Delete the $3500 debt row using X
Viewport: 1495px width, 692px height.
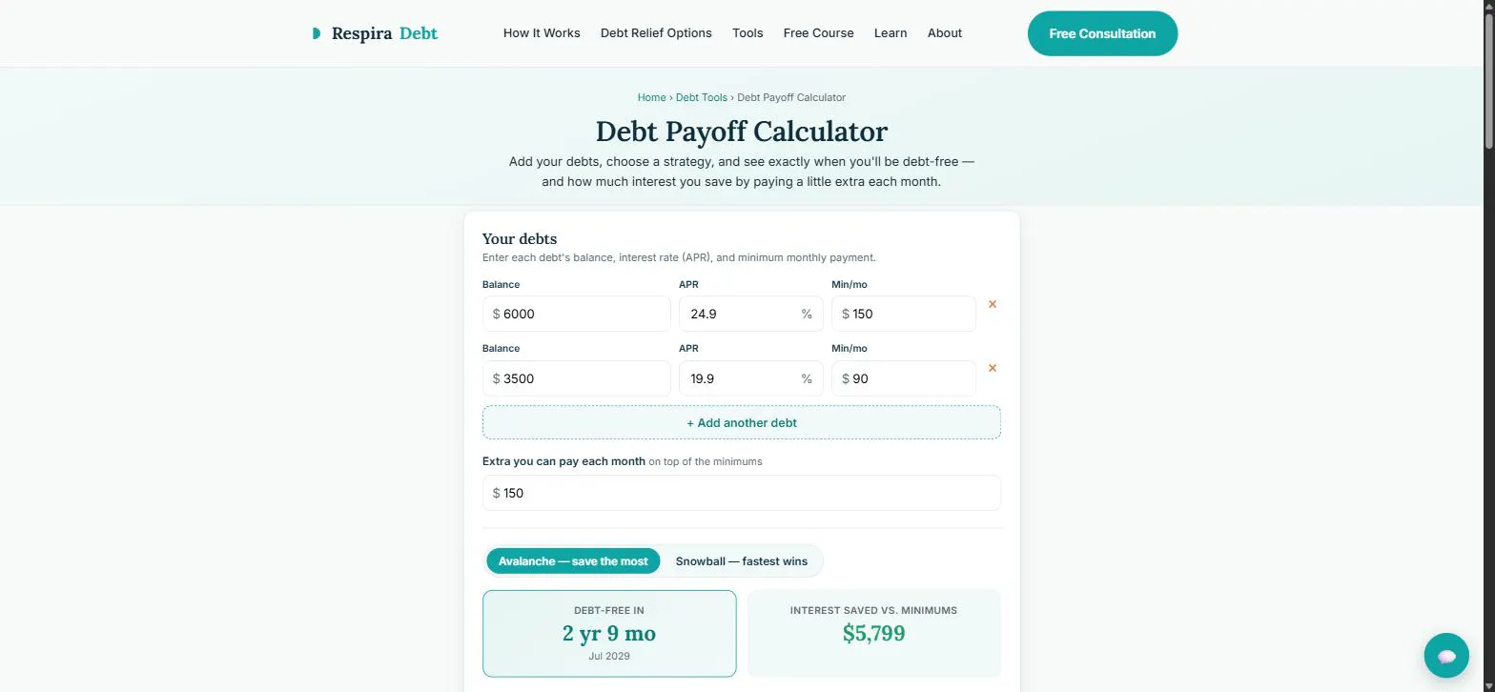point(993,368)
